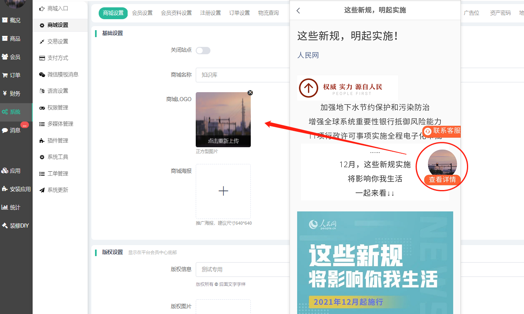The width and height of the screenshot is (524, 314).
Task: Click the text 一起来看↓↓
Action: [375, 193]
